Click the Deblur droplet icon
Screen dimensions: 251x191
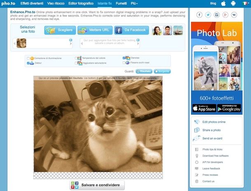[32, 63]
